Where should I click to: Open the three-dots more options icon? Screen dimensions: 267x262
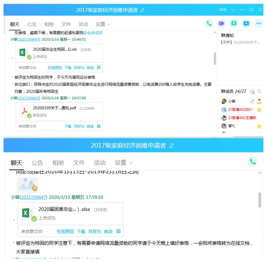[x=258, y=24]
